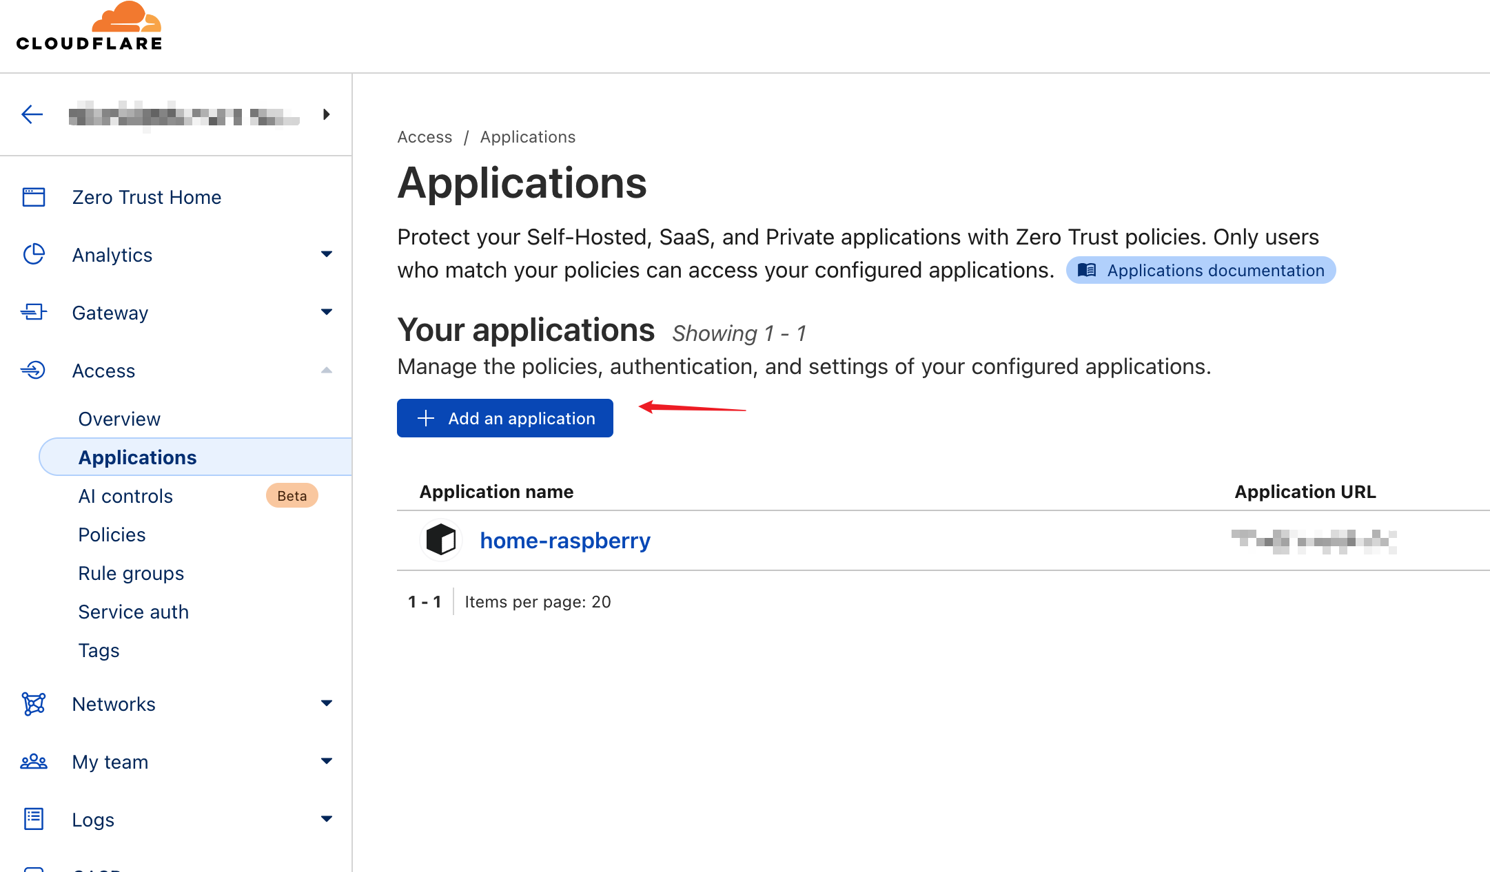Click the My team people icon
The width and height of the screenshot is (1490, 872).
(34, 761)
